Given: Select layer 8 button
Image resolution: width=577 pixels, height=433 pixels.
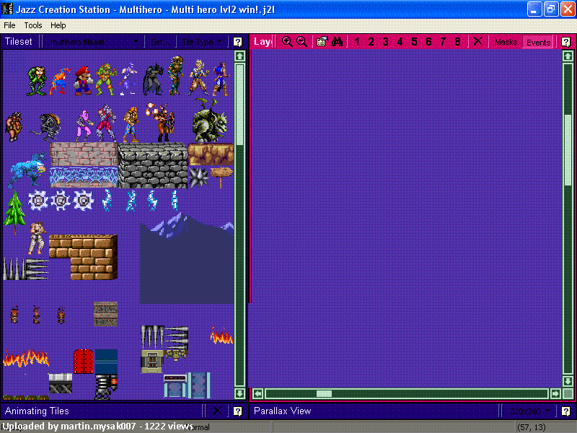Looking at the screenshot, I should pyautogui.click(x=457, y=42).
